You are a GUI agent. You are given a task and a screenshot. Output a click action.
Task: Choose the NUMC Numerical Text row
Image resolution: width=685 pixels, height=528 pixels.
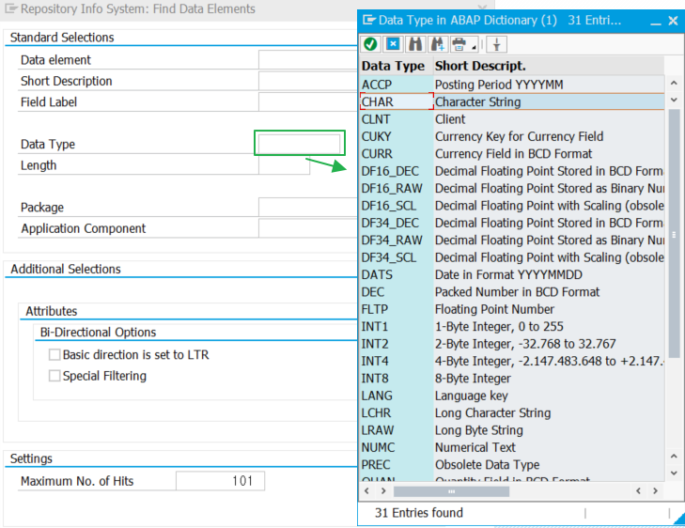[380, 447]
